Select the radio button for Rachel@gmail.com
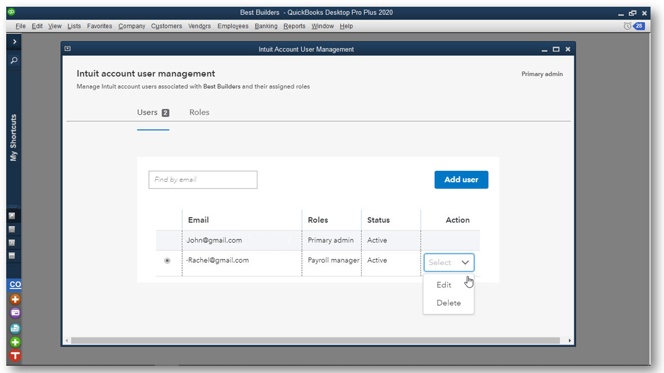 pos(167,261)
